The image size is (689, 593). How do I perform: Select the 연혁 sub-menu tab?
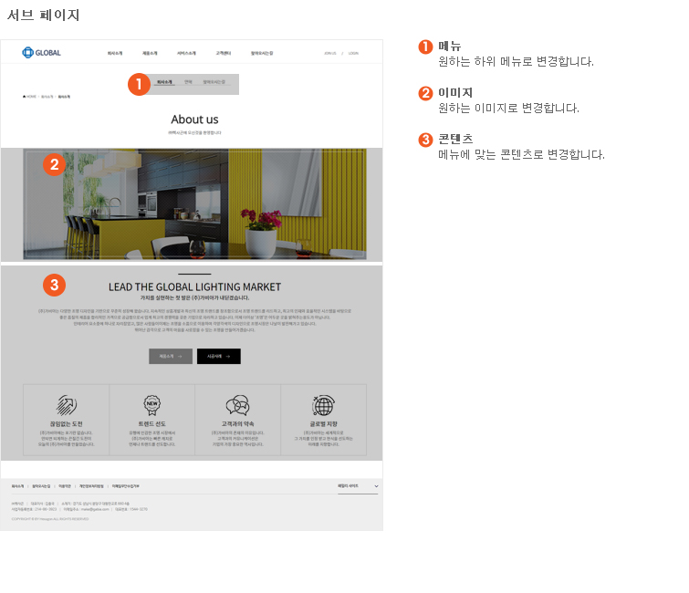pyautogui.click(x=188, y=82)
